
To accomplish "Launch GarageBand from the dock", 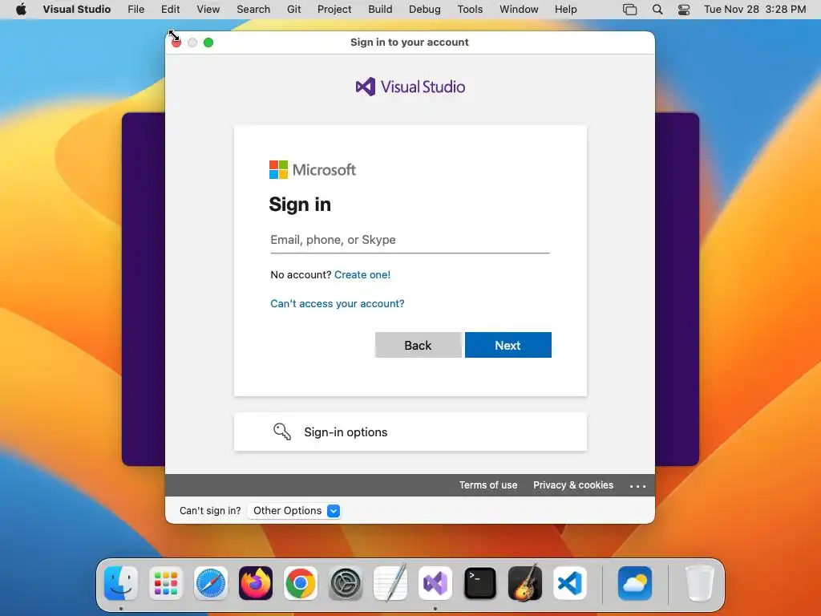I will tap(525, 583).
